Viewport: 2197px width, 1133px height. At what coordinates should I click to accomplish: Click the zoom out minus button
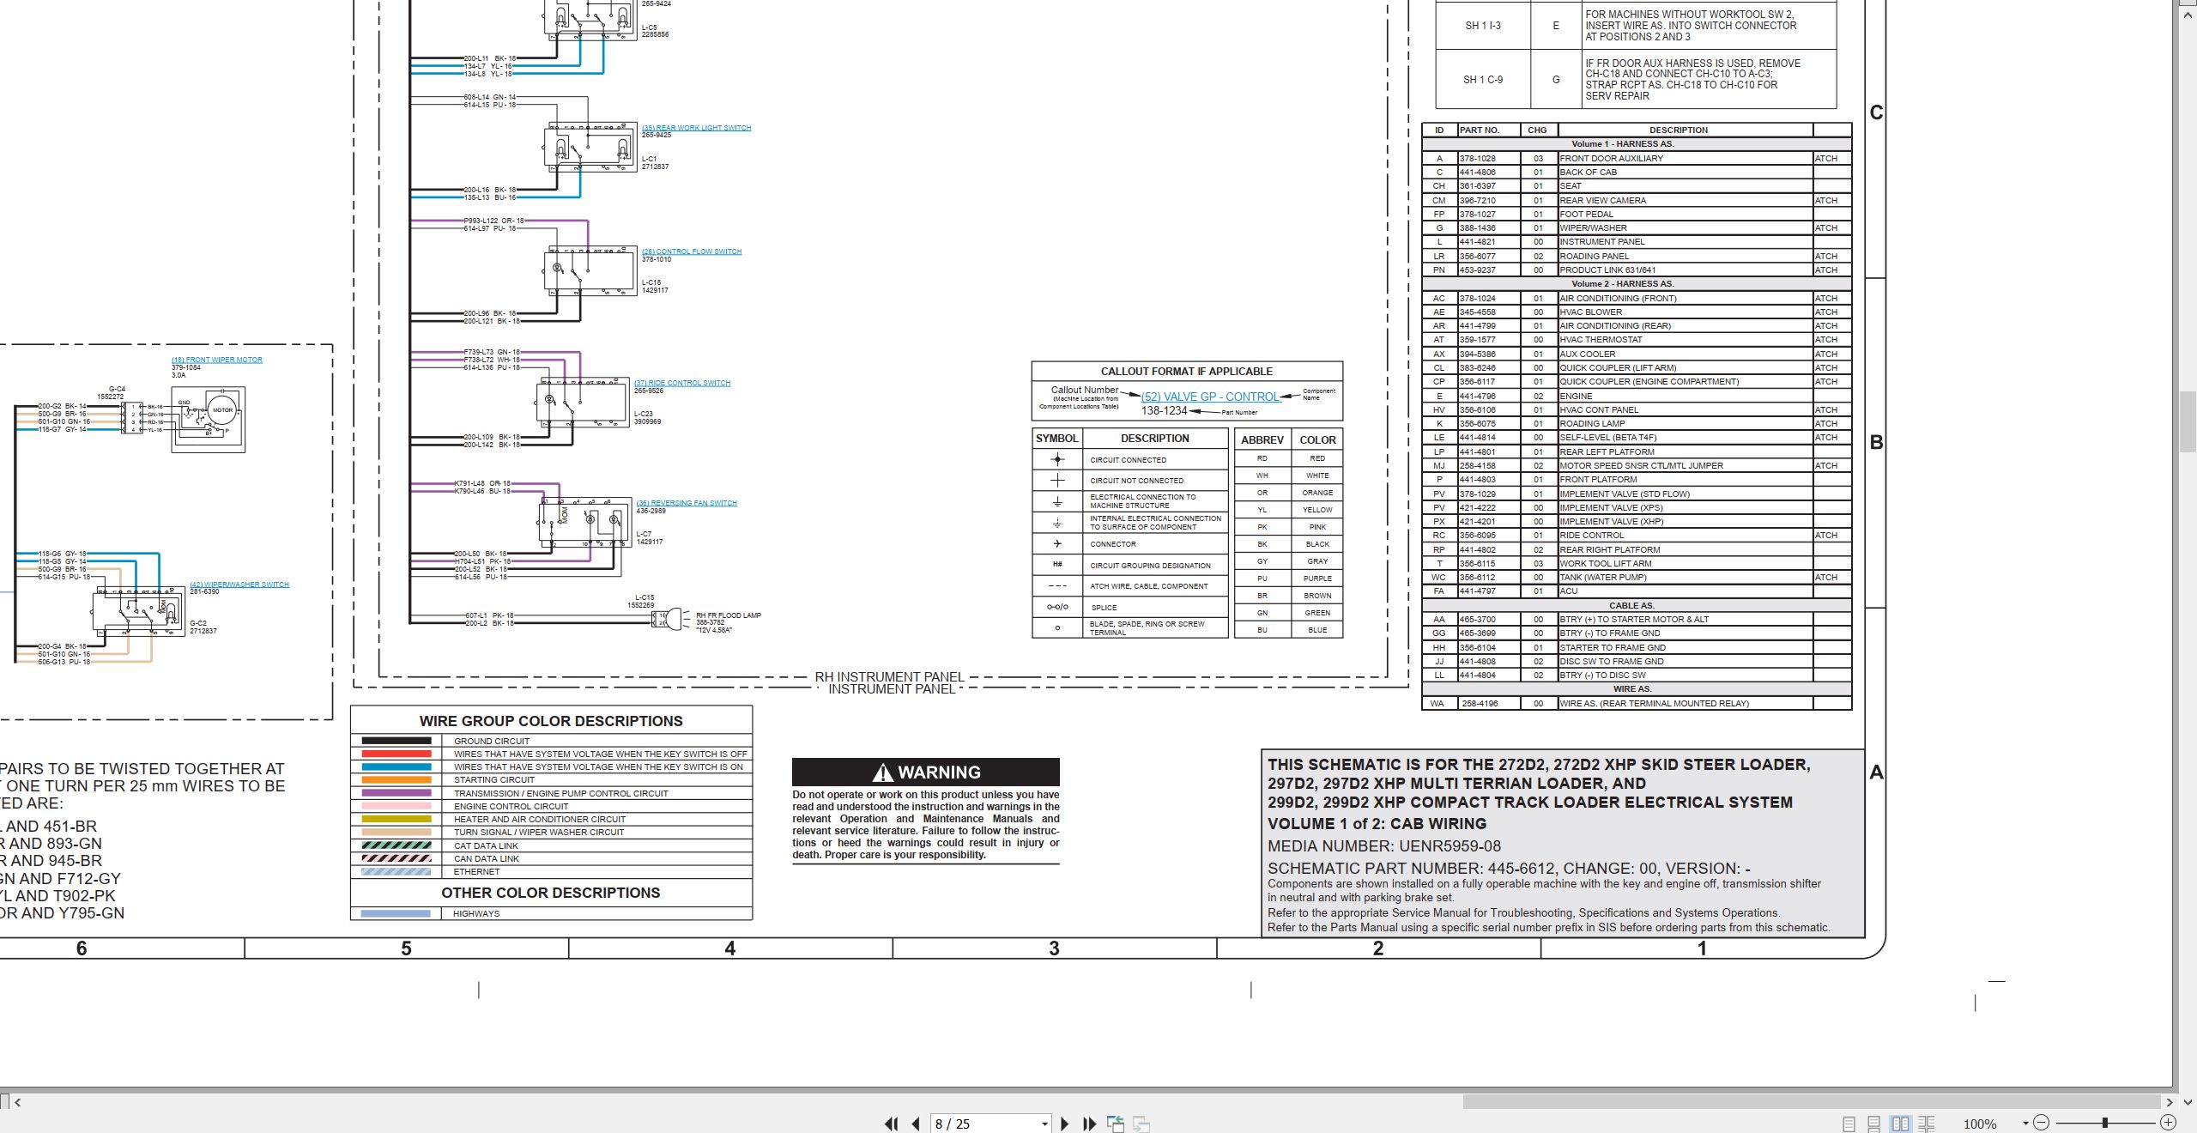2041,1123
